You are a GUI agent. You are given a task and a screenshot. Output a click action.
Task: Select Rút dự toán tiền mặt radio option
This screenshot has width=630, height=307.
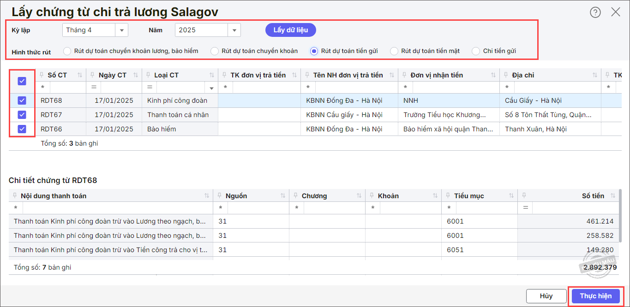[x=394, y=51]
